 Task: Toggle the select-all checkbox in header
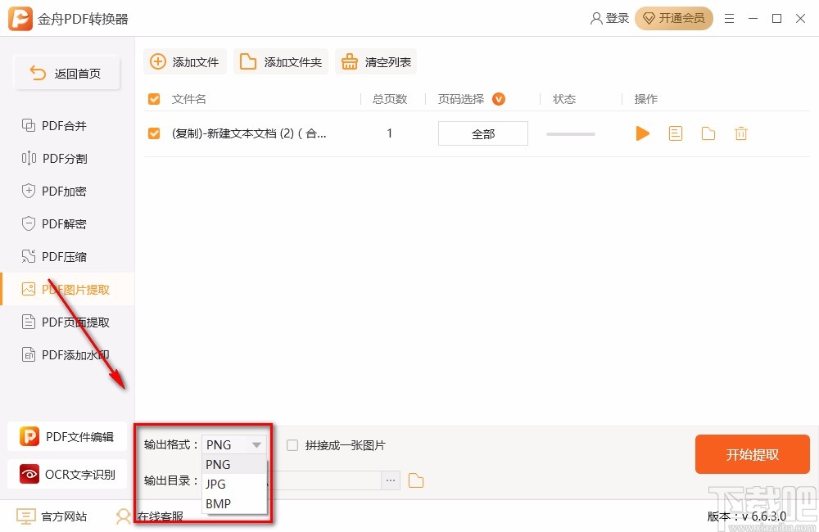(x=153, y=98)
